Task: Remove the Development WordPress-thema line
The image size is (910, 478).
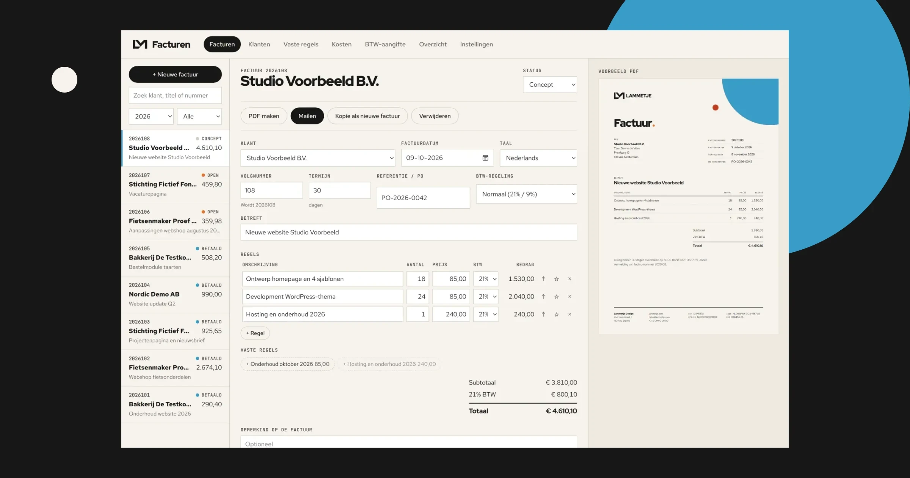Action: point(570,297)
